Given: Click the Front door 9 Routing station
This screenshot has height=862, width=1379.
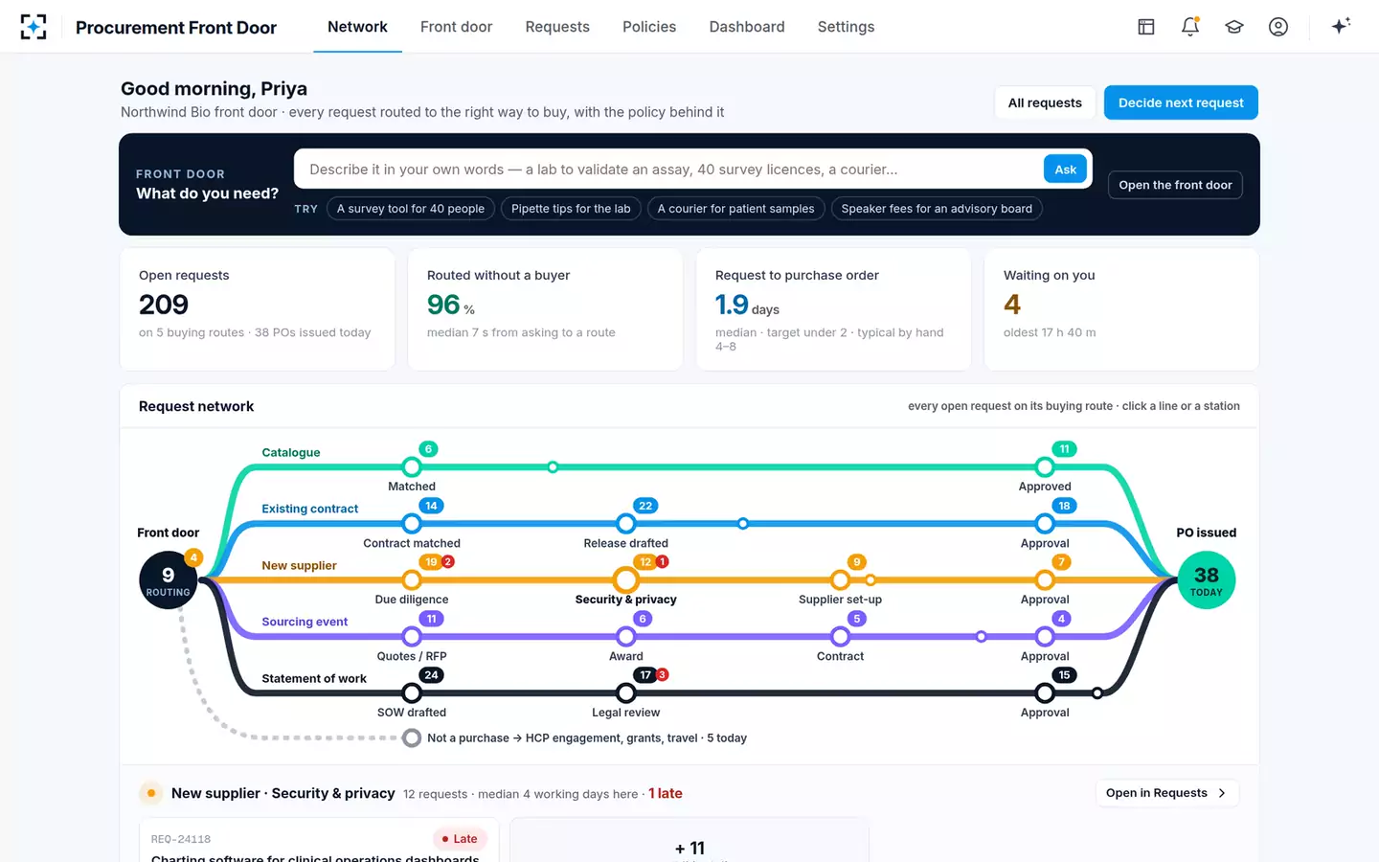Looking at the screenshot, I should tap(169, 579).
